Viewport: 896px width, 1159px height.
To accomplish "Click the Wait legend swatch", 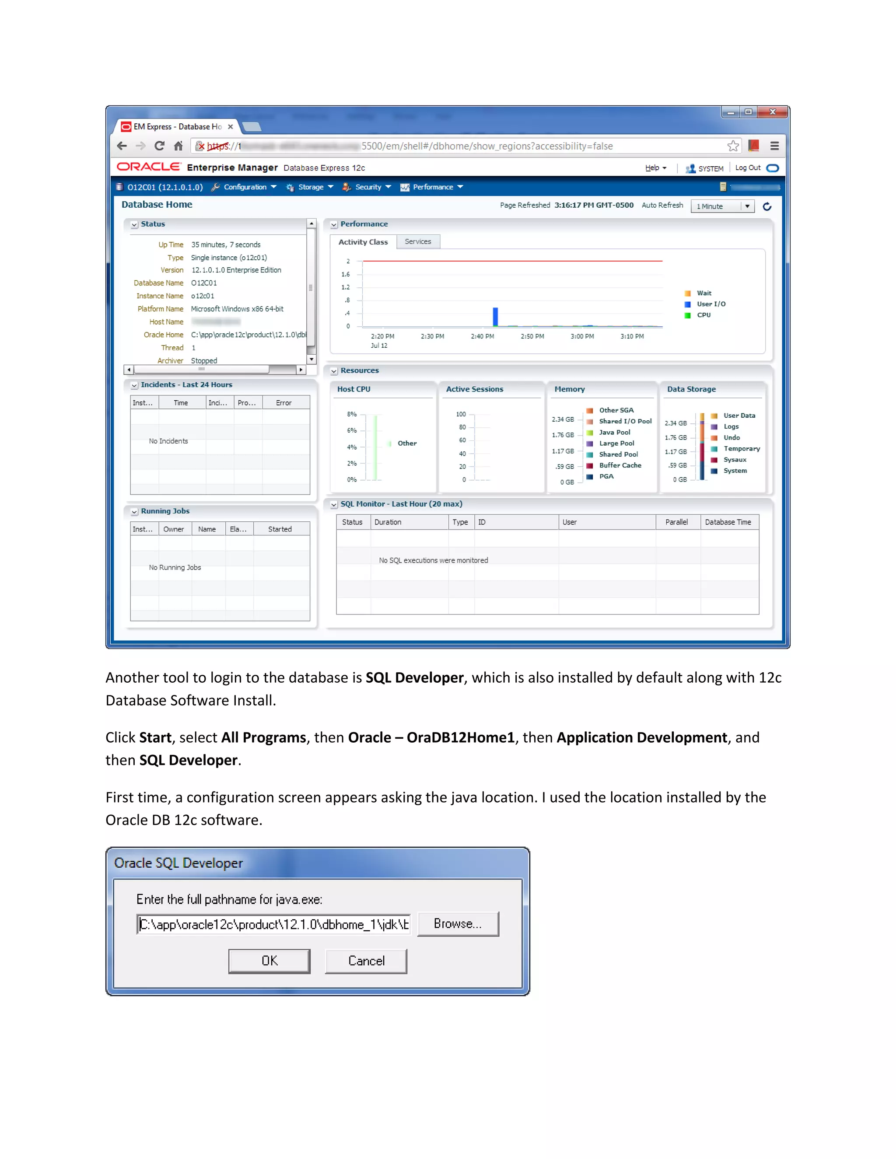I will click(x=687, y=293).
